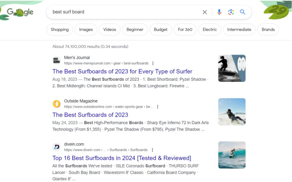The image size is (292, 182).
Task: Open the Google doodle logo
Action: (x=20, y=12)
